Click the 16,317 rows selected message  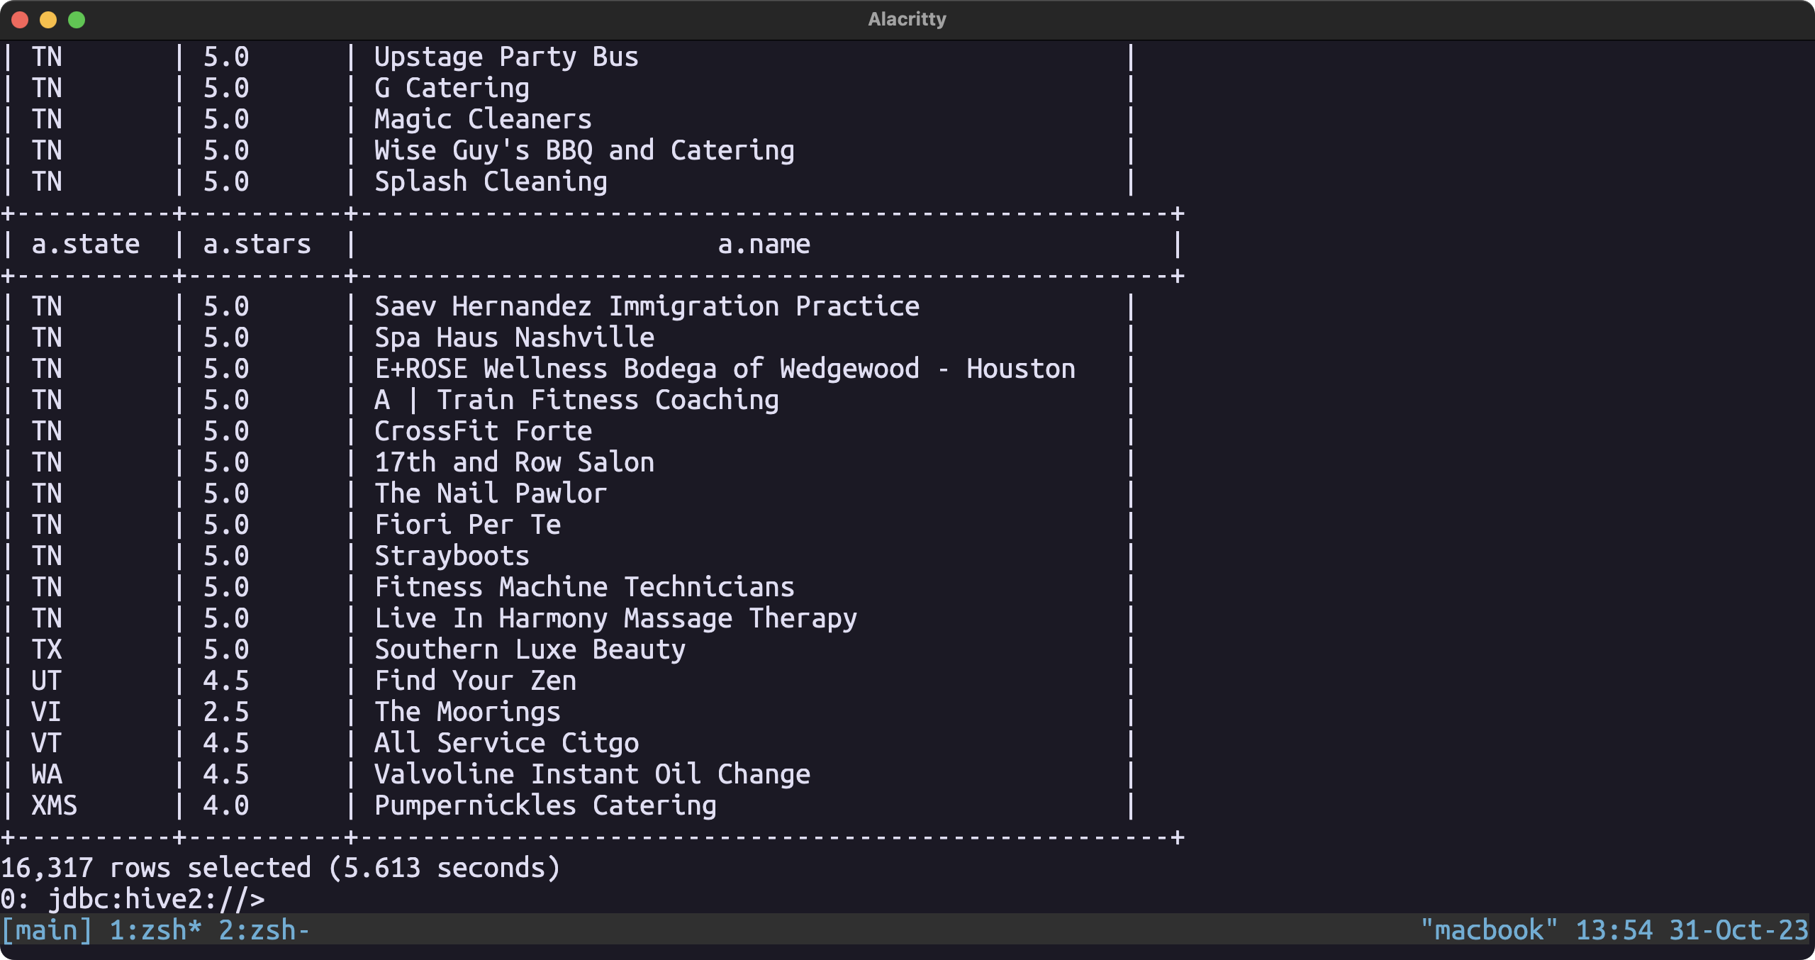[x=280, y=867]
